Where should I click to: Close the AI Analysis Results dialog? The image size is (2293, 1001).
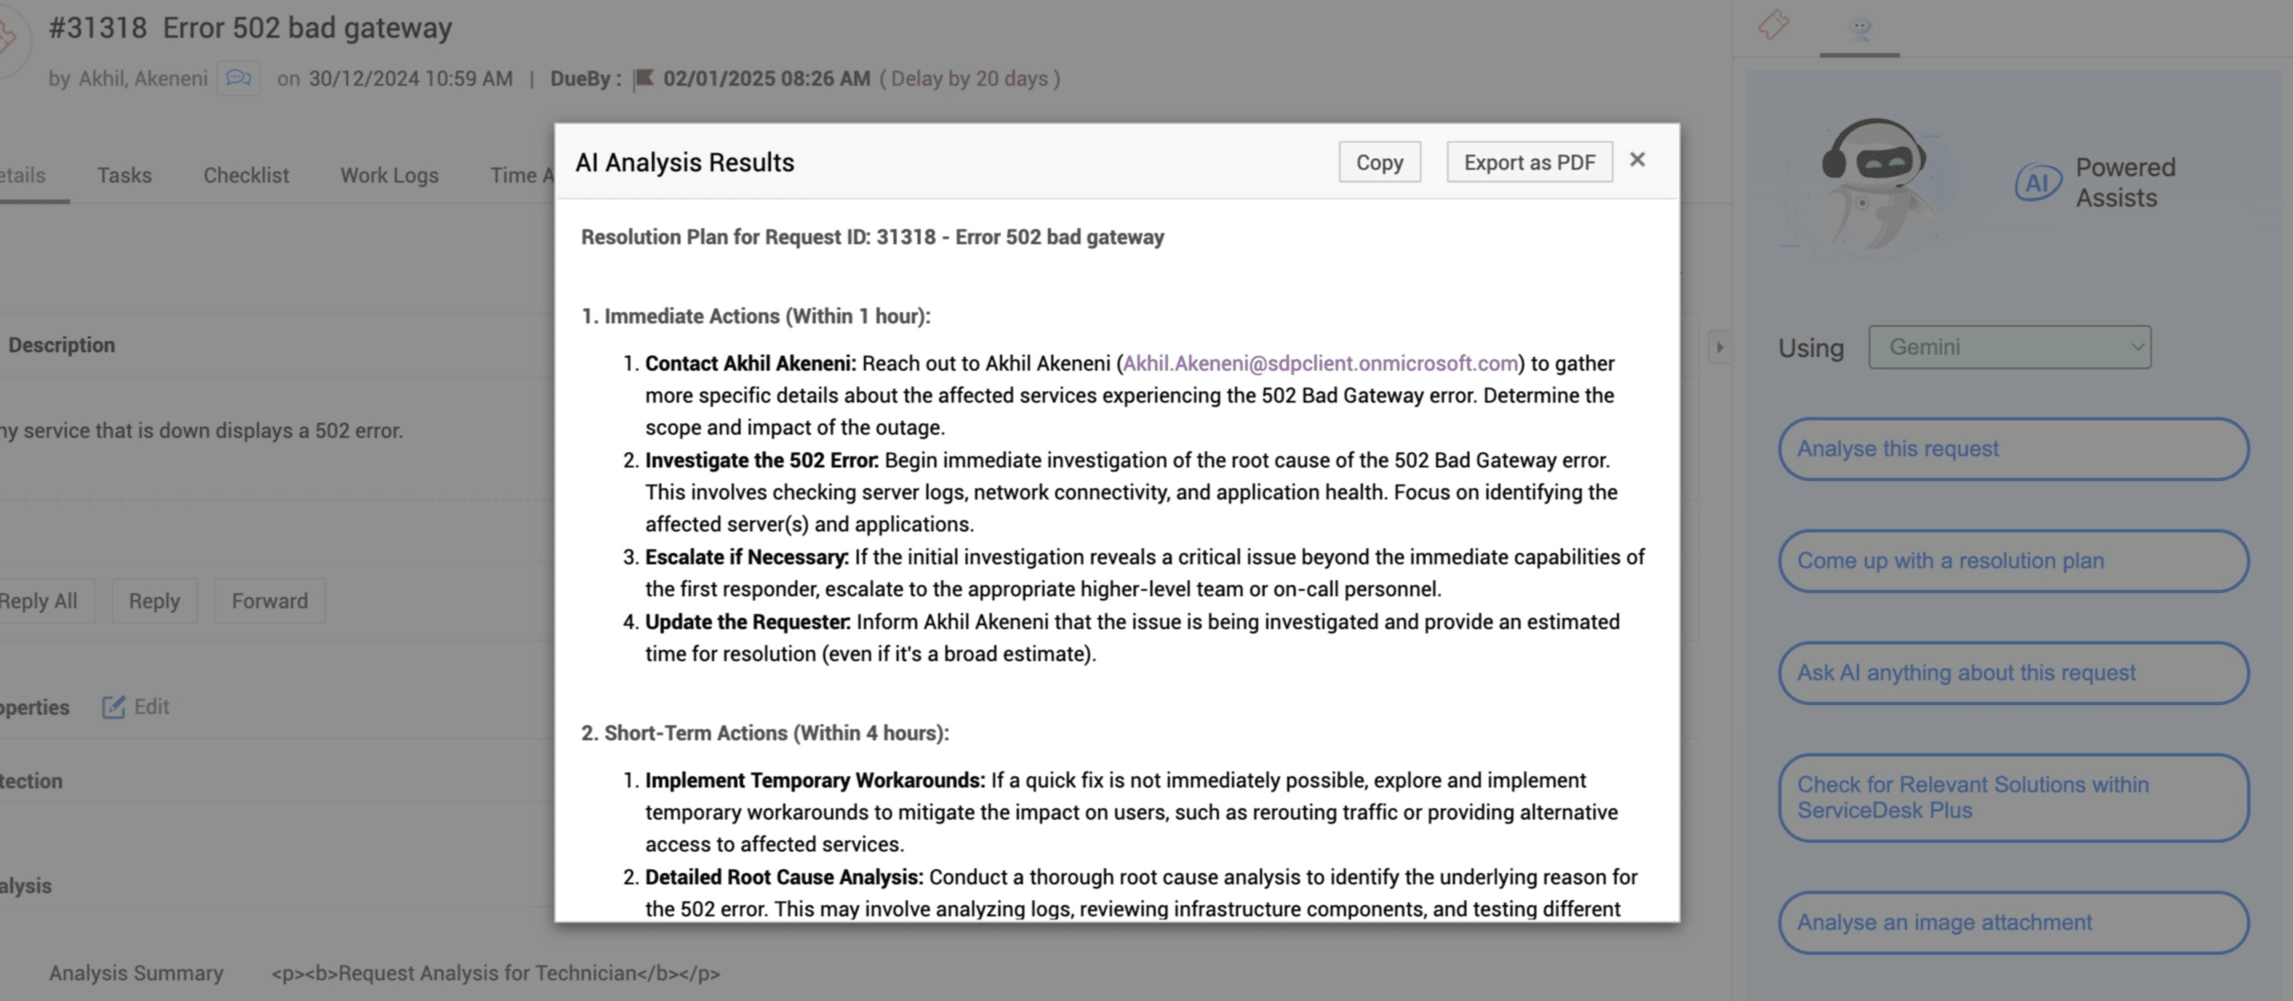pyautogui.click(x=1637, y=159)
